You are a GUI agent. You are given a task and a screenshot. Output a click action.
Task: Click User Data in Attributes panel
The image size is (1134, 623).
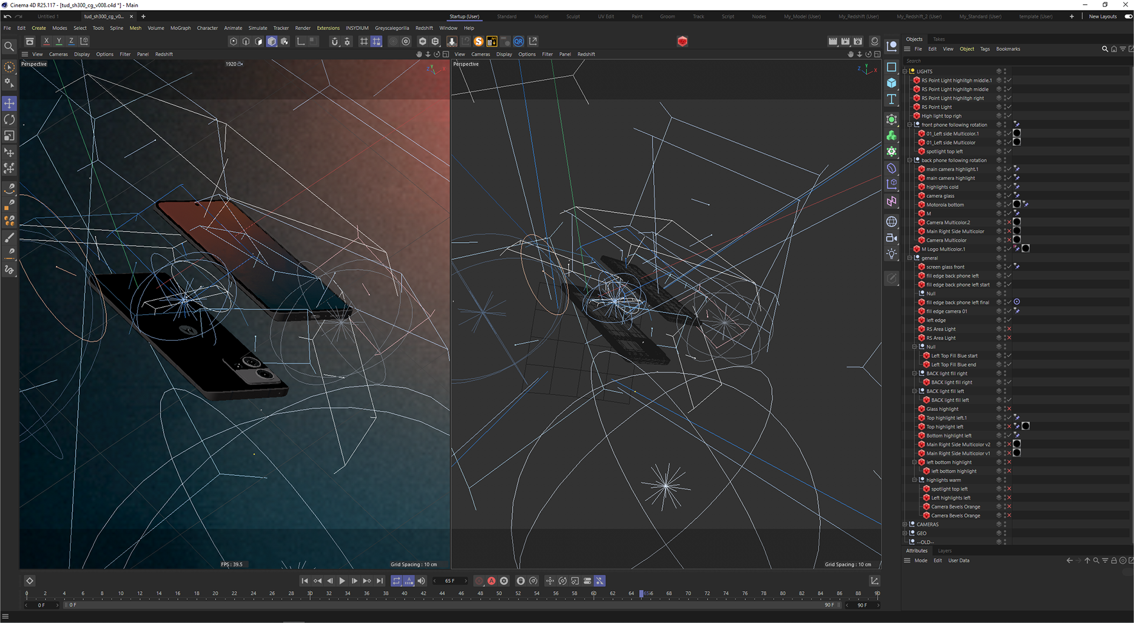tap(959, 561)
